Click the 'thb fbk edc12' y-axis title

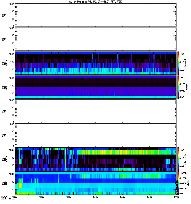(5, 63)
